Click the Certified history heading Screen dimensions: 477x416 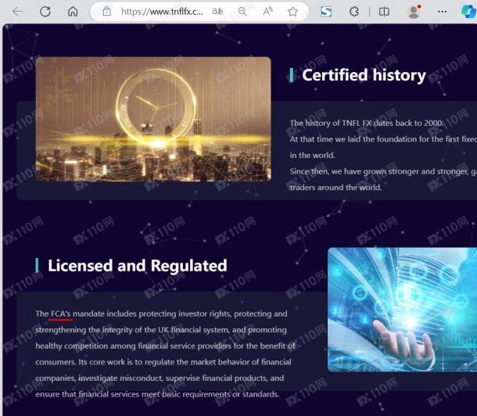pos(364,75)
